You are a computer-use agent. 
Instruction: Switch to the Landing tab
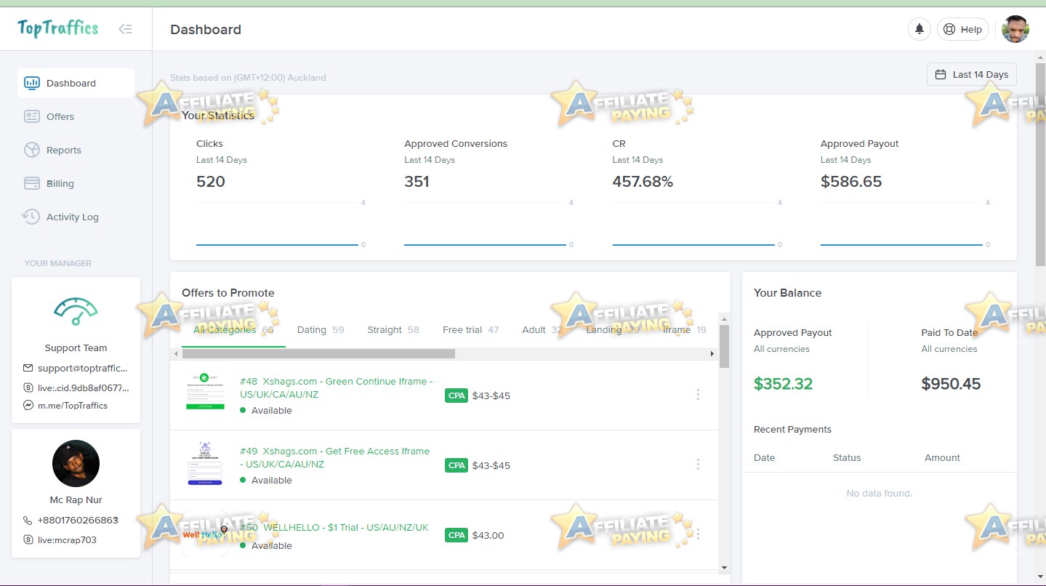pos(613,329)
